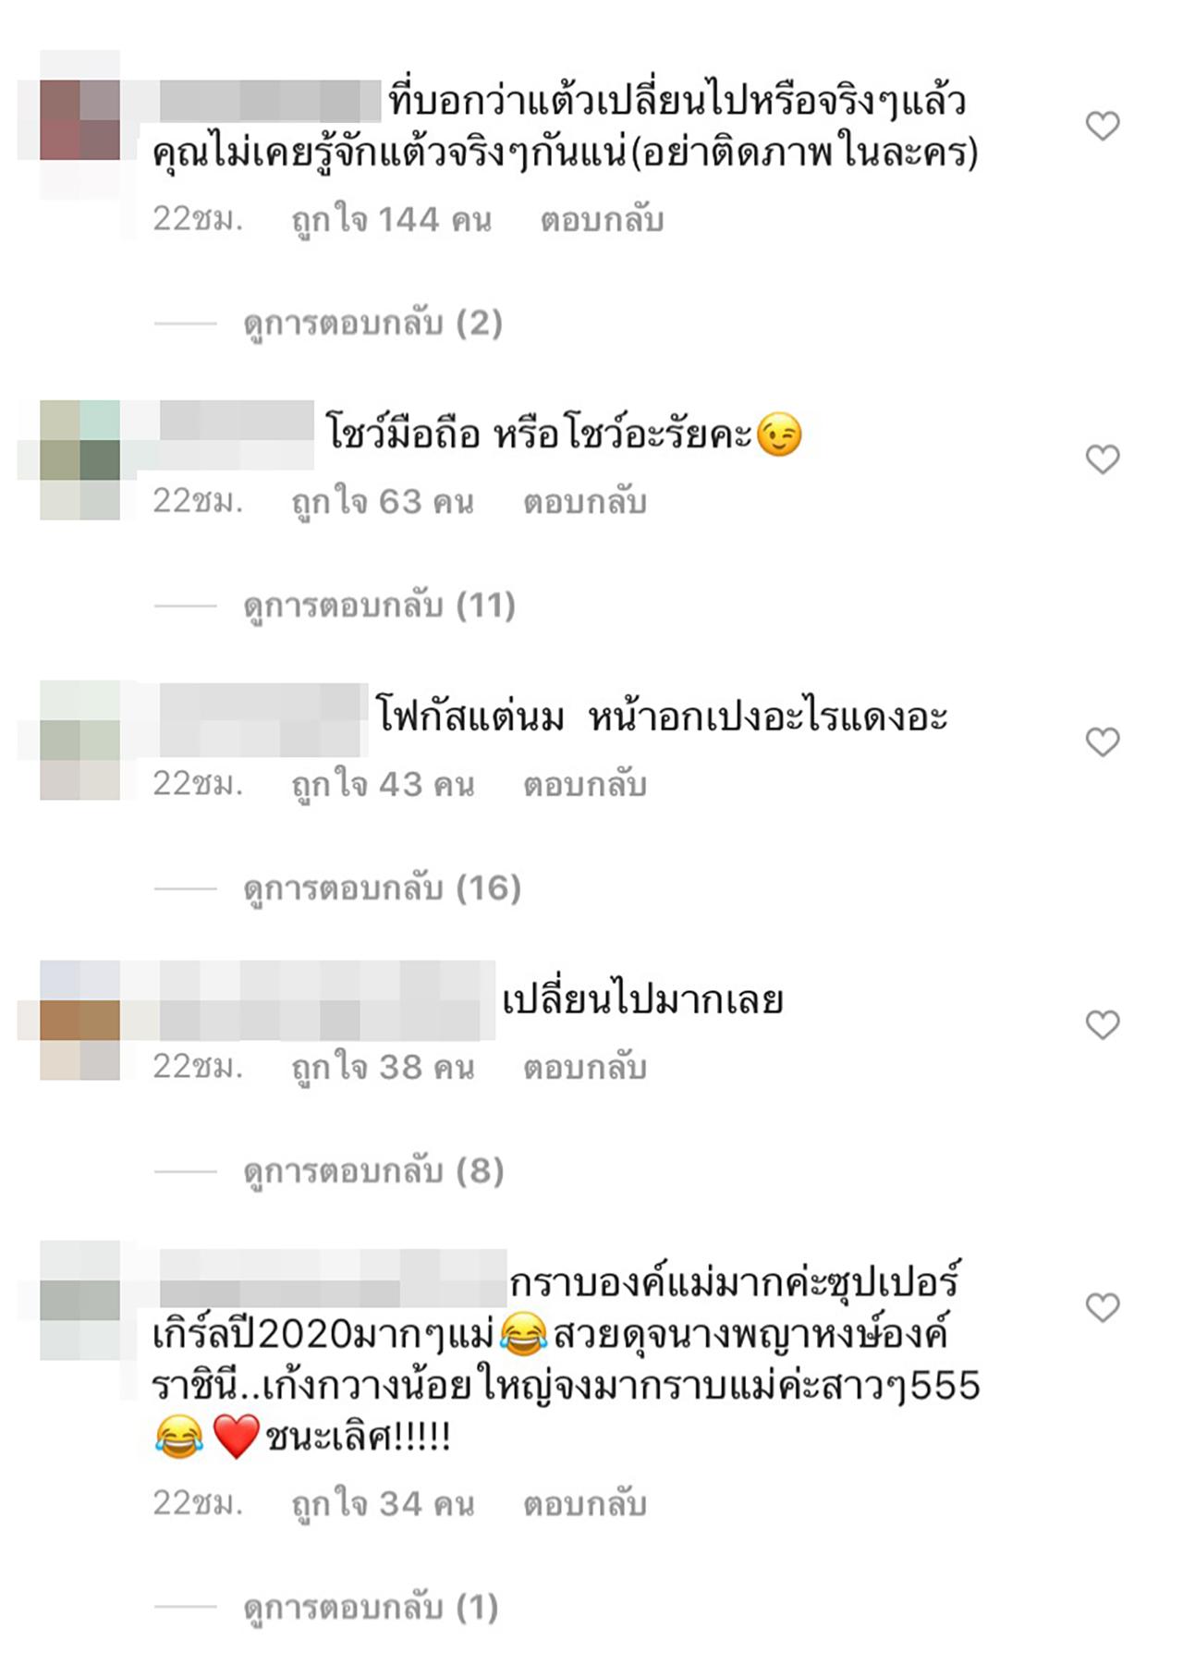Expand the 2 replies under first comment

(373, 324)
